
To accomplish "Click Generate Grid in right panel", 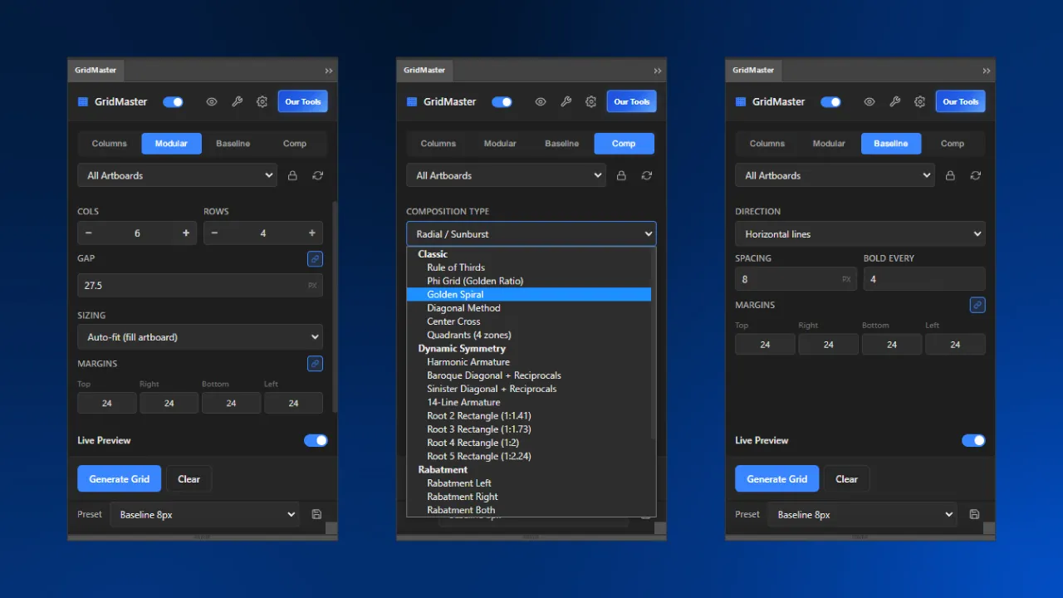I will pos(777,478).
